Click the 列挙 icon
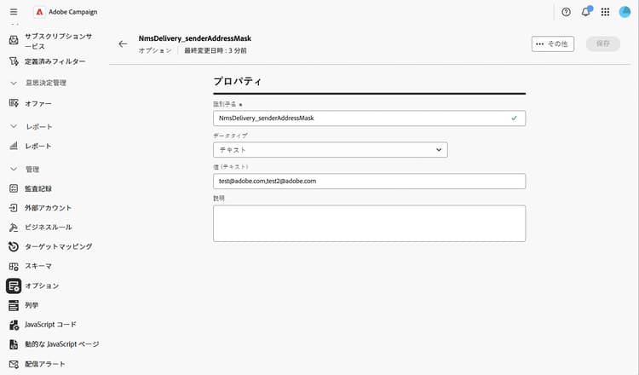Image resolution: width=639 pixels, height=375 pixels. [x=14, y=305]
